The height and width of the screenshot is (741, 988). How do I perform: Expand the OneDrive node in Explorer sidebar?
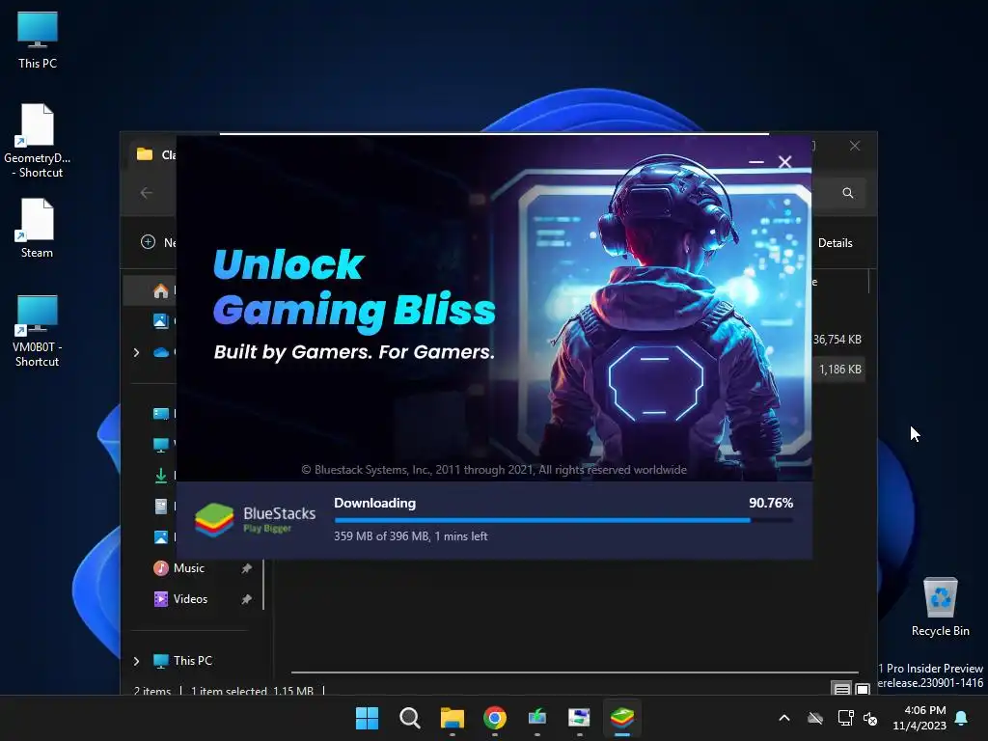click(x=136, y=352)
